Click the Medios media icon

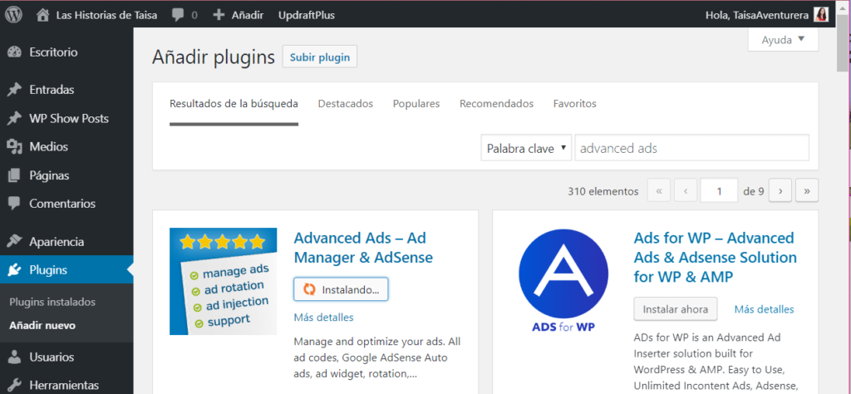pyautogui.click(x=14, y=146)
